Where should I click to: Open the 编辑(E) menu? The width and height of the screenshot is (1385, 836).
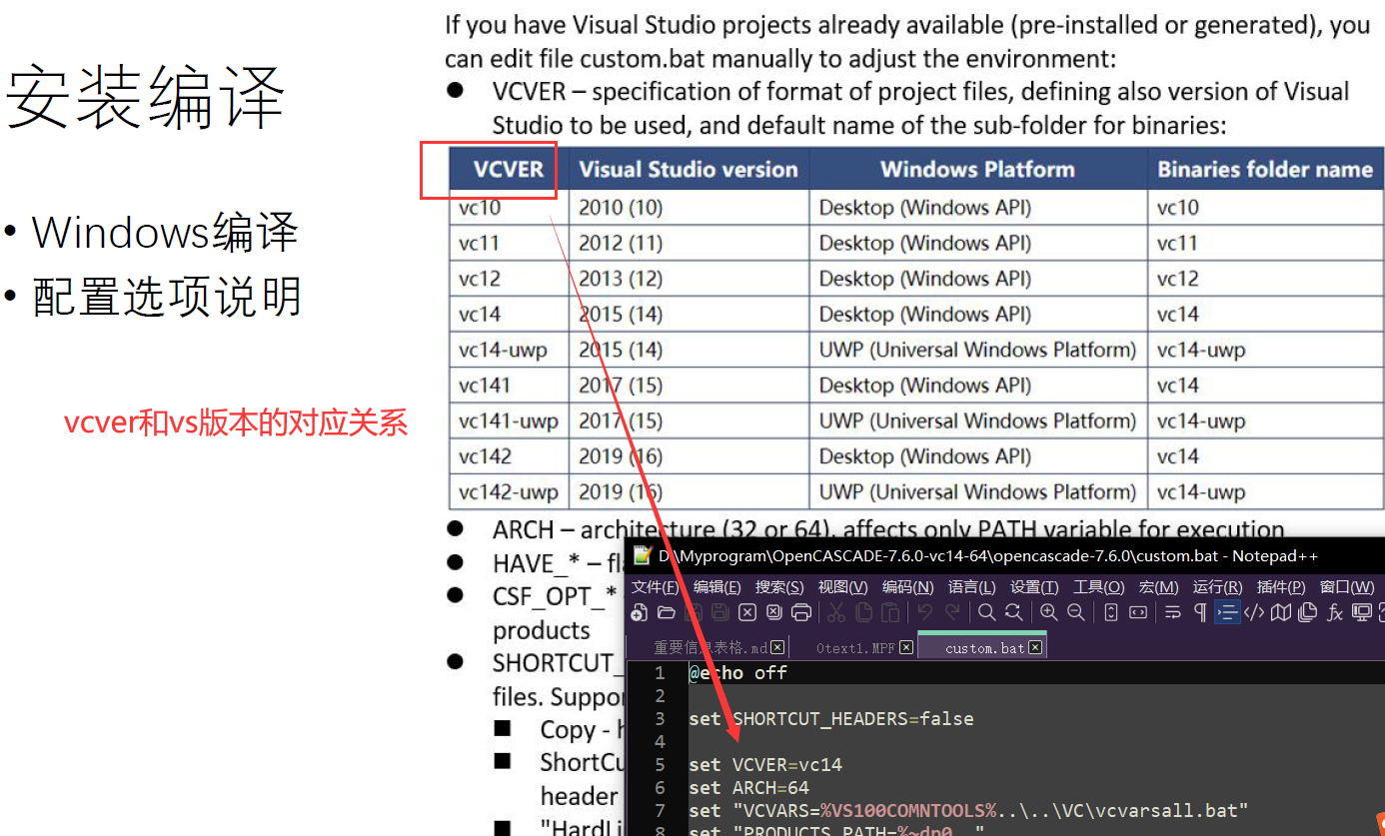pos(717,587)
